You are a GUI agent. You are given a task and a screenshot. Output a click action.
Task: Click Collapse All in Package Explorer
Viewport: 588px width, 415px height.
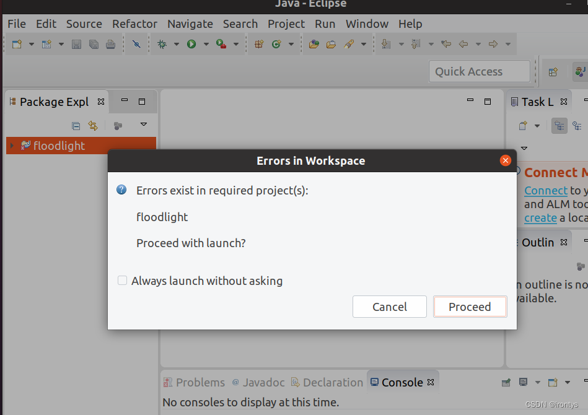point(76,126)
